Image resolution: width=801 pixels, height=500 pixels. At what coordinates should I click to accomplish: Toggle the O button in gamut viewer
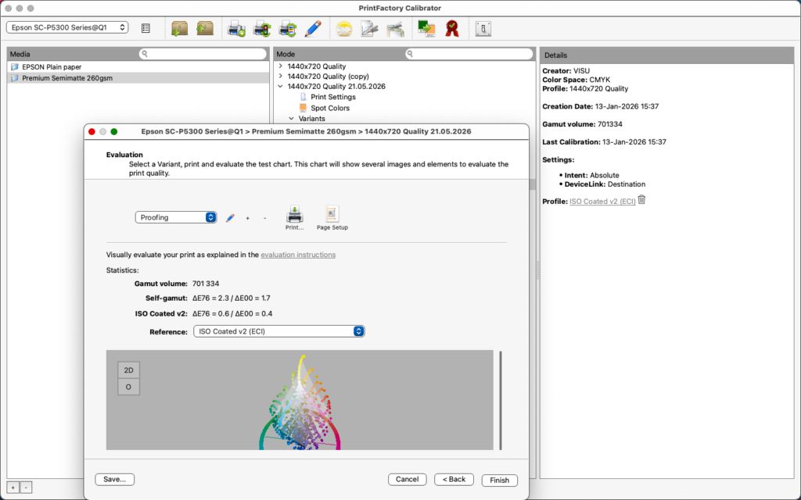tap(129, 387)
